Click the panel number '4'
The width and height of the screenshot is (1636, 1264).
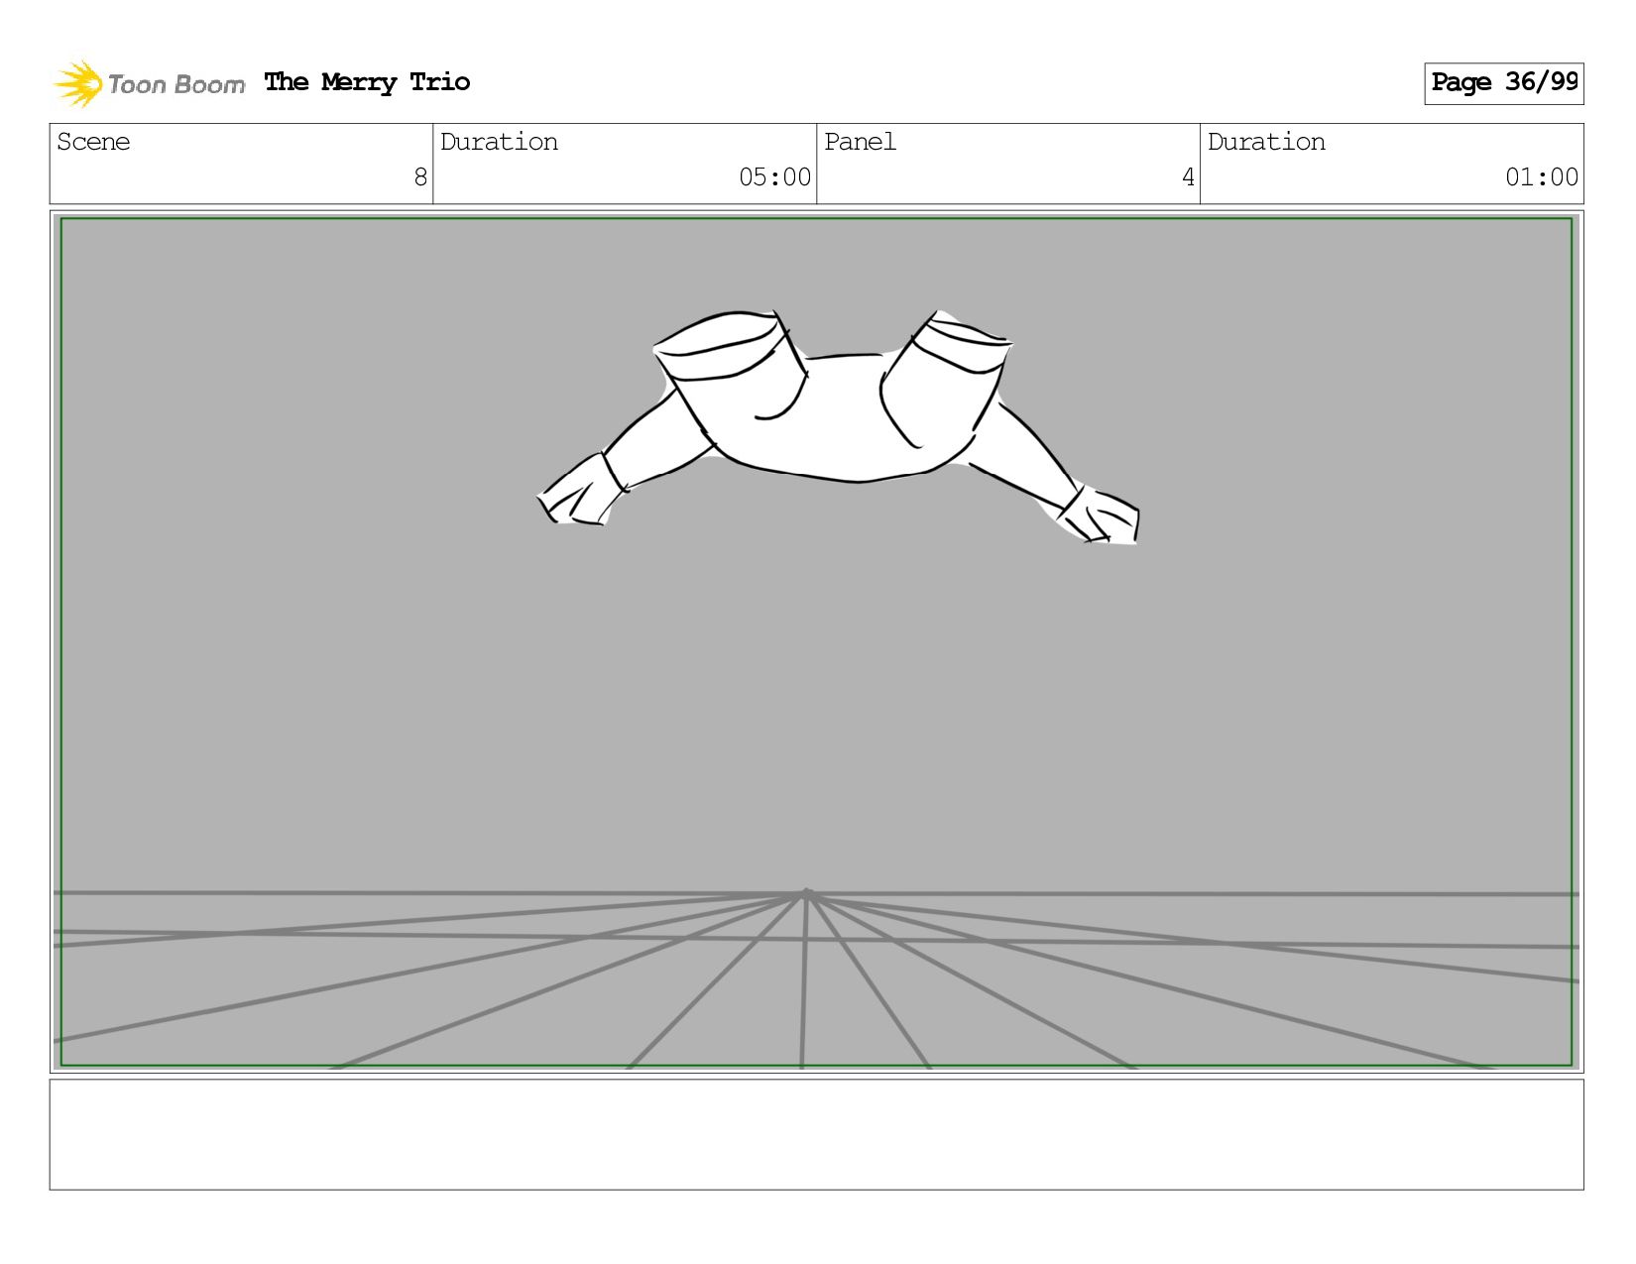point(1188,177)
